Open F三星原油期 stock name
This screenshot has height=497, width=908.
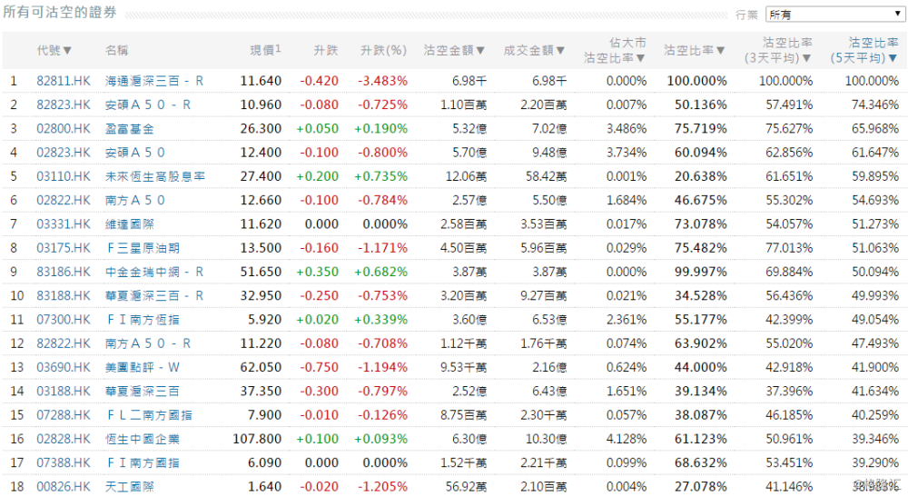point(143,248)
